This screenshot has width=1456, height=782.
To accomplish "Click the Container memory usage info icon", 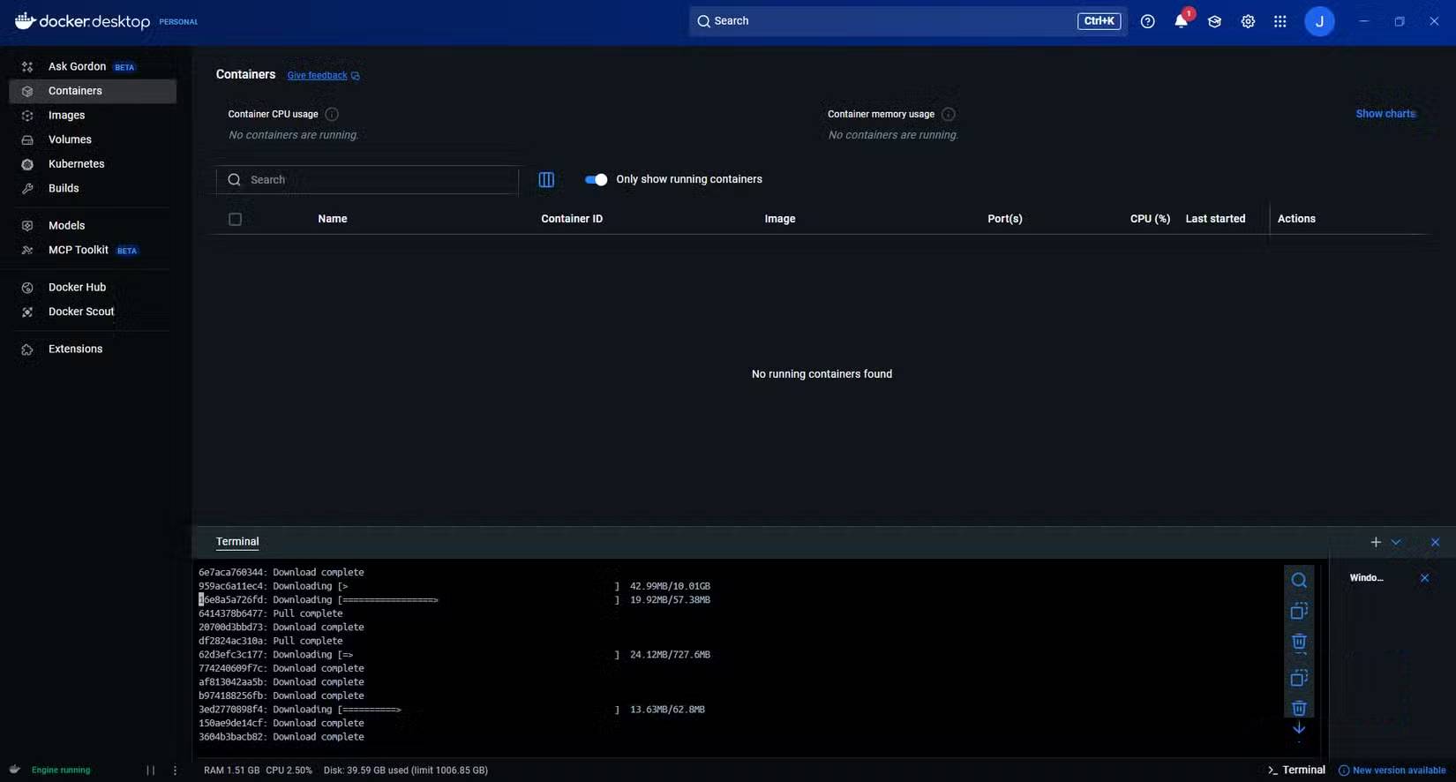I will click(x=948, y=114).
